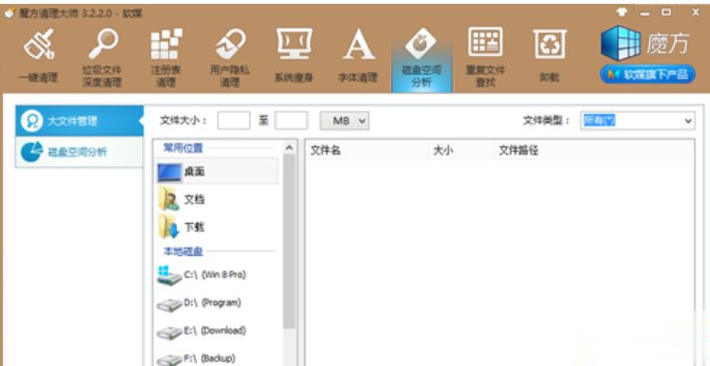Select 磁盘空间分析 sidebar tab
The width and height of the screenshot is (710, 366).
pyautogui.click(x=79, y=152)
